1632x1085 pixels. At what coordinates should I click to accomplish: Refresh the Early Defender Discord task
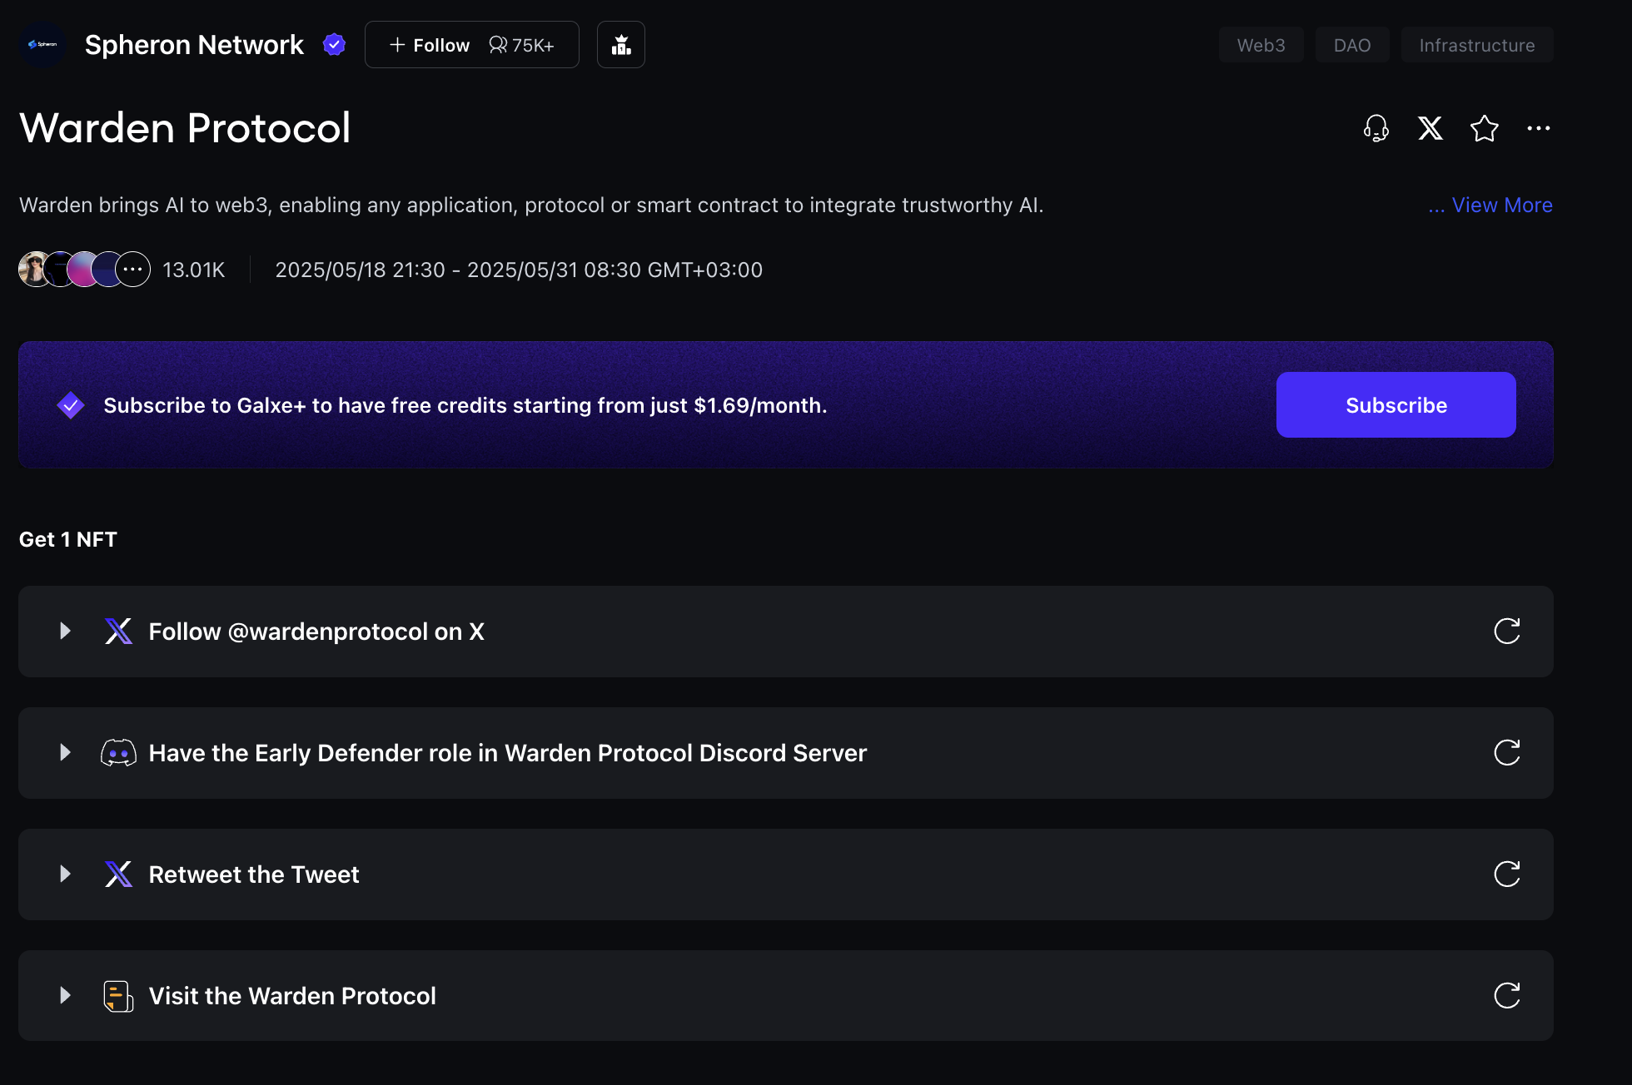point(1507,753)
